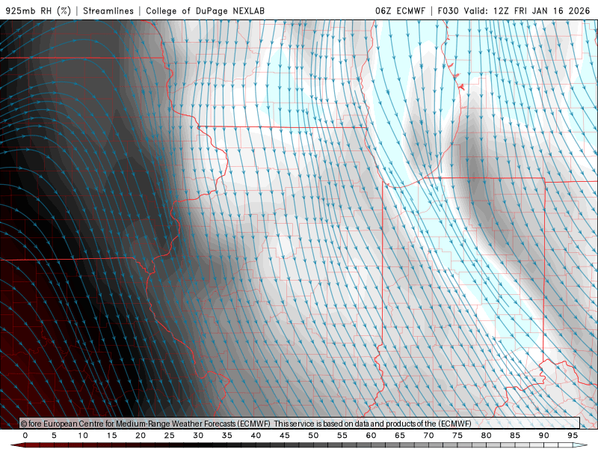598x449 pixels.
Task: Select the '10' label on the color scale
Action: 83,436
